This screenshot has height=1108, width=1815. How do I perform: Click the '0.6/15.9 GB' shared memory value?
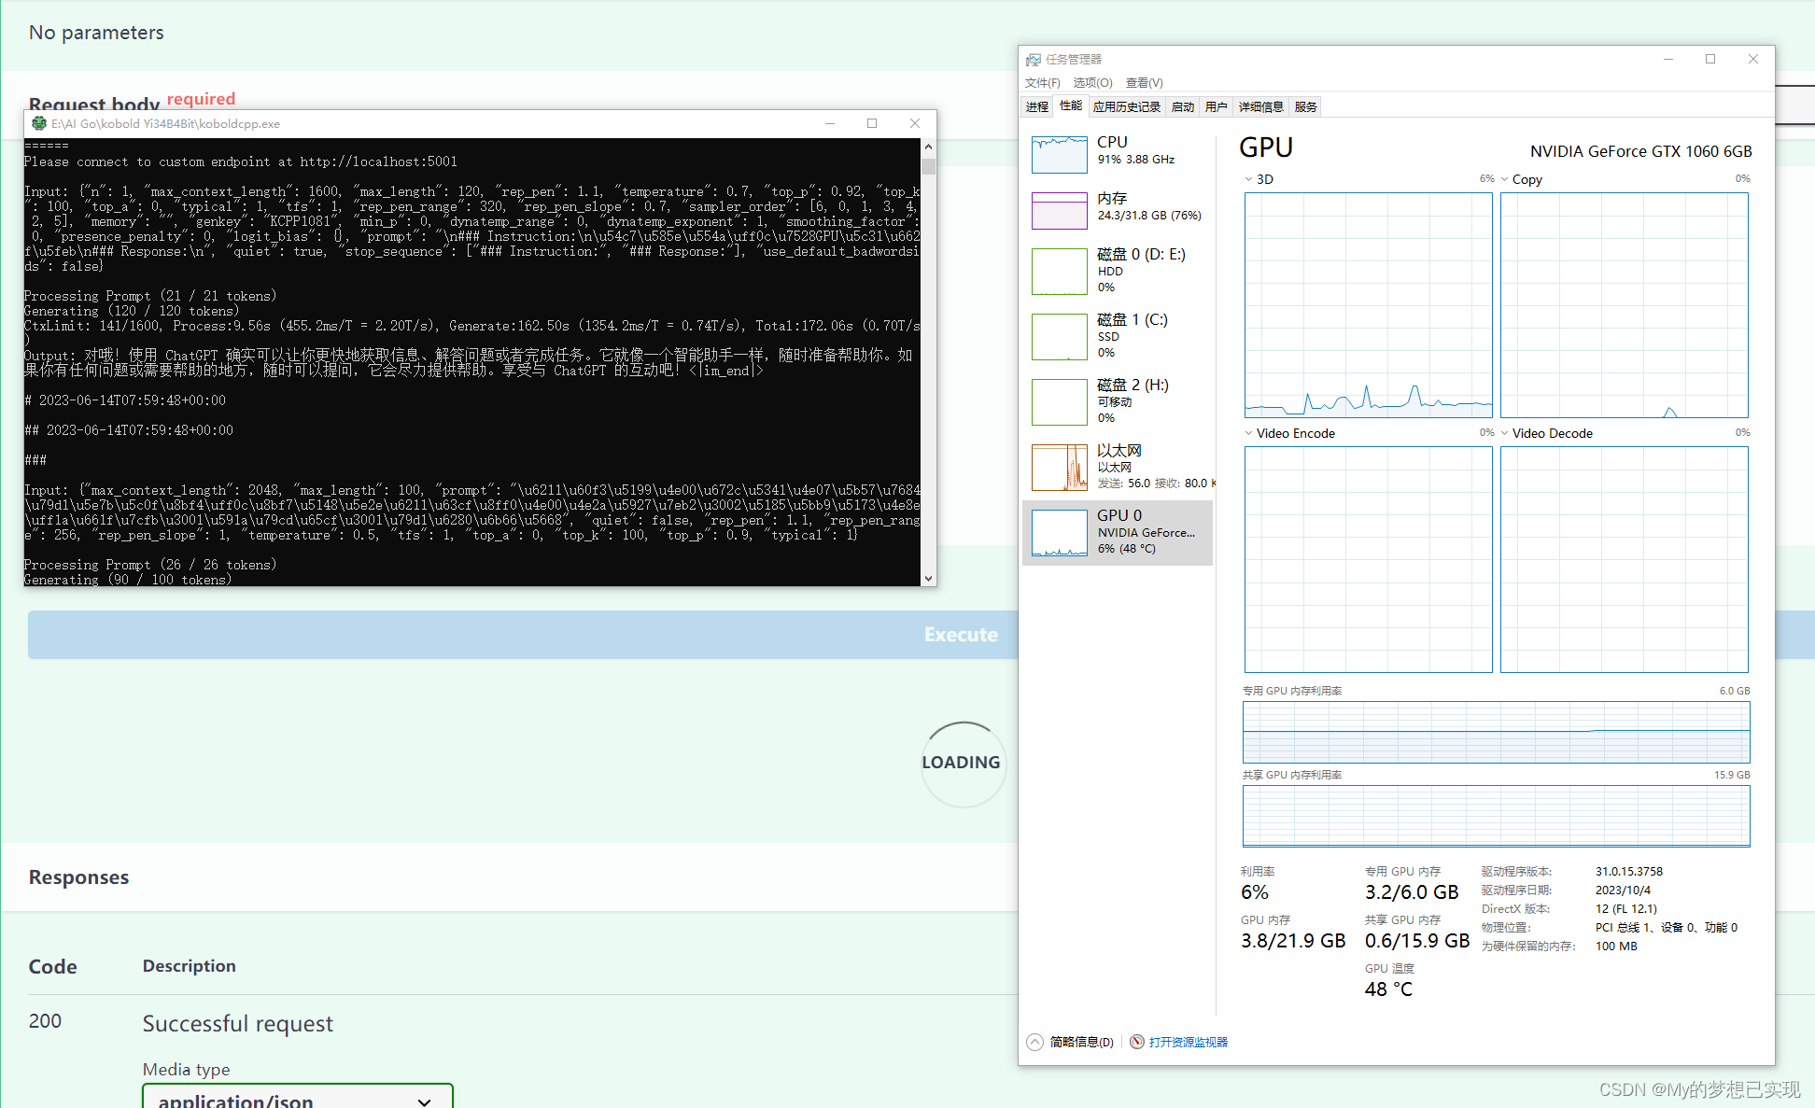1417,941
